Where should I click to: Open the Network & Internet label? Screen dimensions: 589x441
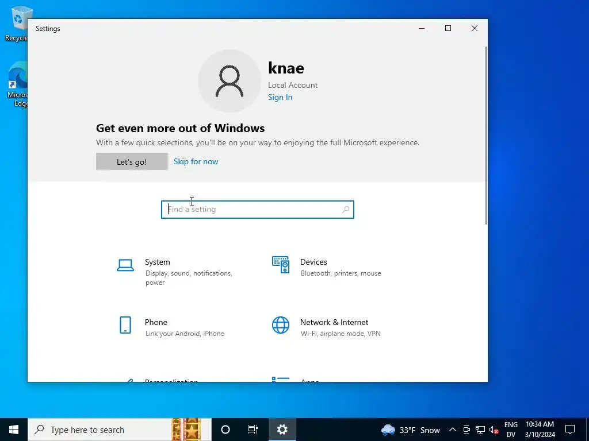[334, 322]
